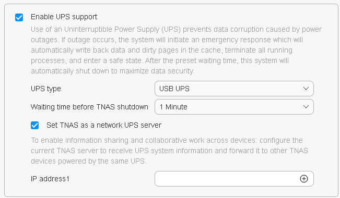The image size is (340, 198).
Task: Click the Uninterruptible Power Supply description paragraph
Action: coord(176,50)
